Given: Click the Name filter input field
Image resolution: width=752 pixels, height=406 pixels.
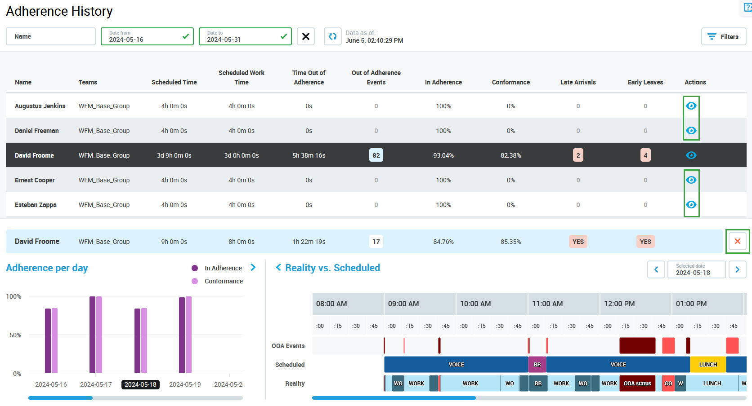Looking at the screenshot, I should 50,36.
